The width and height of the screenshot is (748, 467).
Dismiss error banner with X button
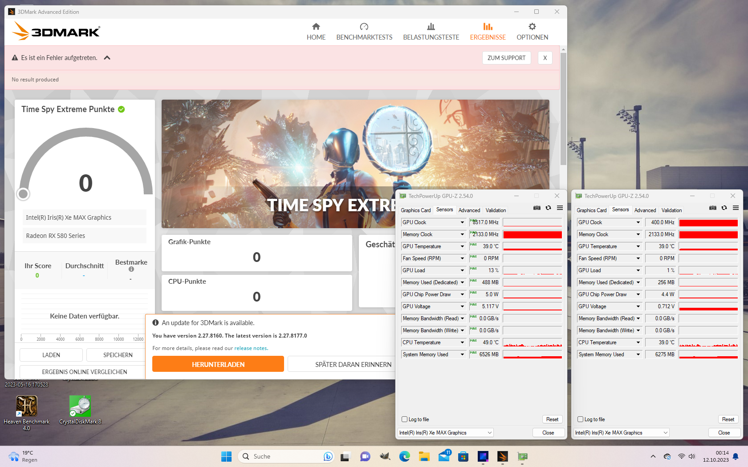pos(545,58)
